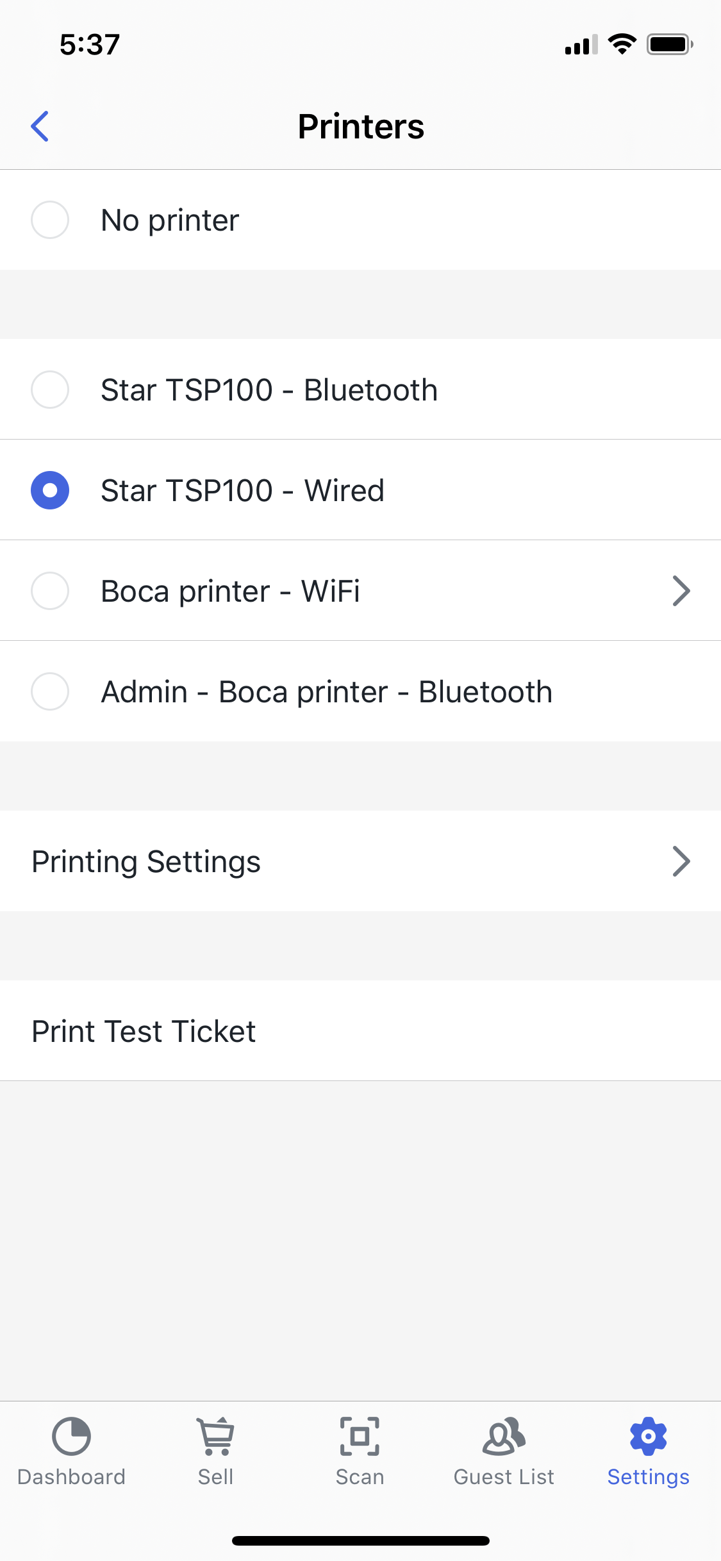Expand Boca printer - WiFi chevron
This screenshot has width=721, height=1561.
point(681,591)
